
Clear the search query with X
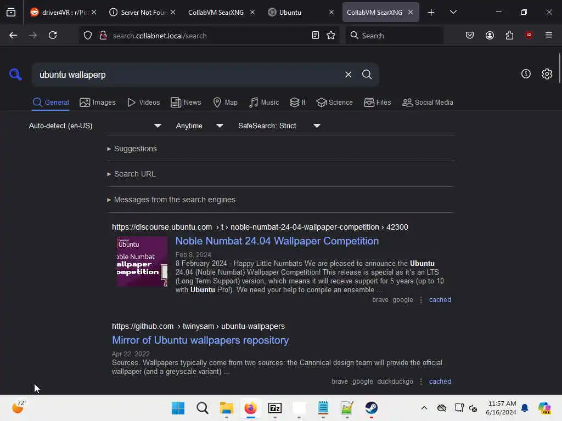(348, 75)
